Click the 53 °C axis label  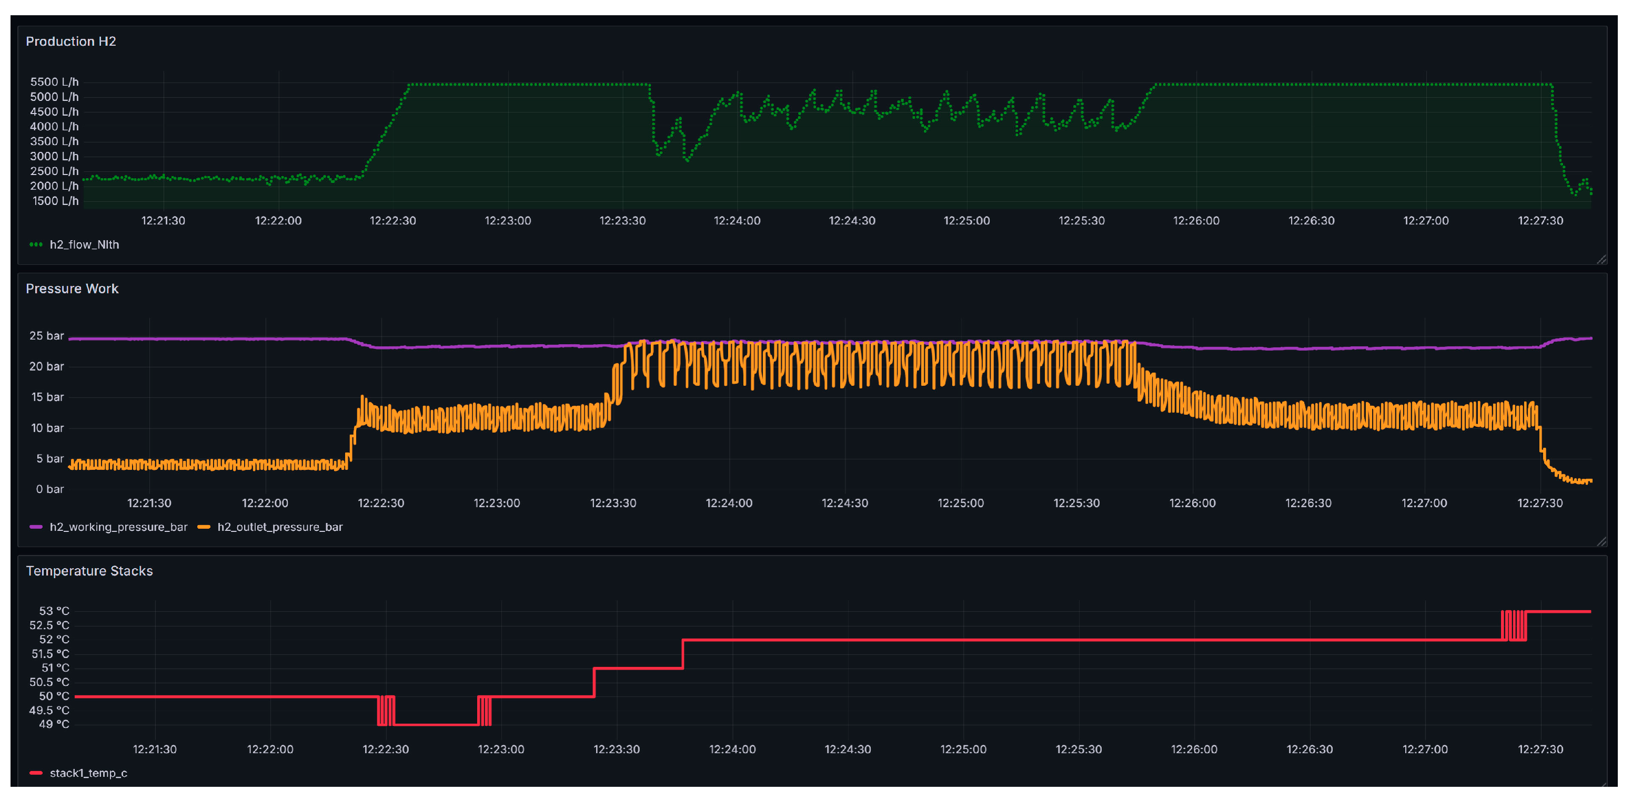(55, 611)
